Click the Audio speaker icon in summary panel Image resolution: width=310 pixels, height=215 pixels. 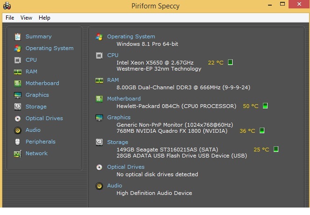99,186
